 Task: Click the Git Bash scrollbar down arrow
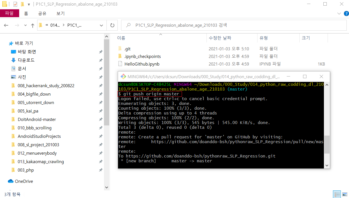click(x=327, y=165)
